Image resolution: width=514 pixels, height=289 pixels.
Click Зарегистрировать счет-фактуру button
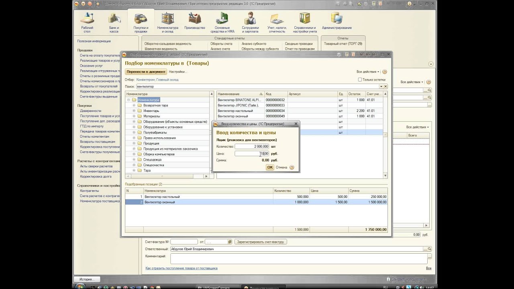[261, 242]
